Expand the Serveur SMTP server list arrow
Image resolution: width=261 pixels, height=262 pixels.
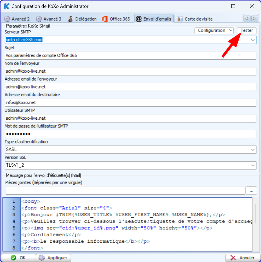(253, 40)
